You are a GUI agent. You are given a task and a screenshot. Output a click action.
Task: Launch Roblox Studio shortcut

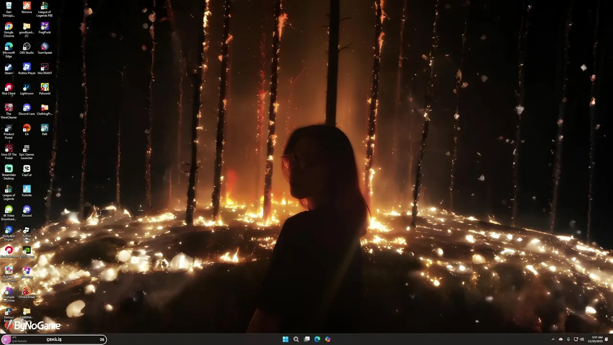coord(27,233)
